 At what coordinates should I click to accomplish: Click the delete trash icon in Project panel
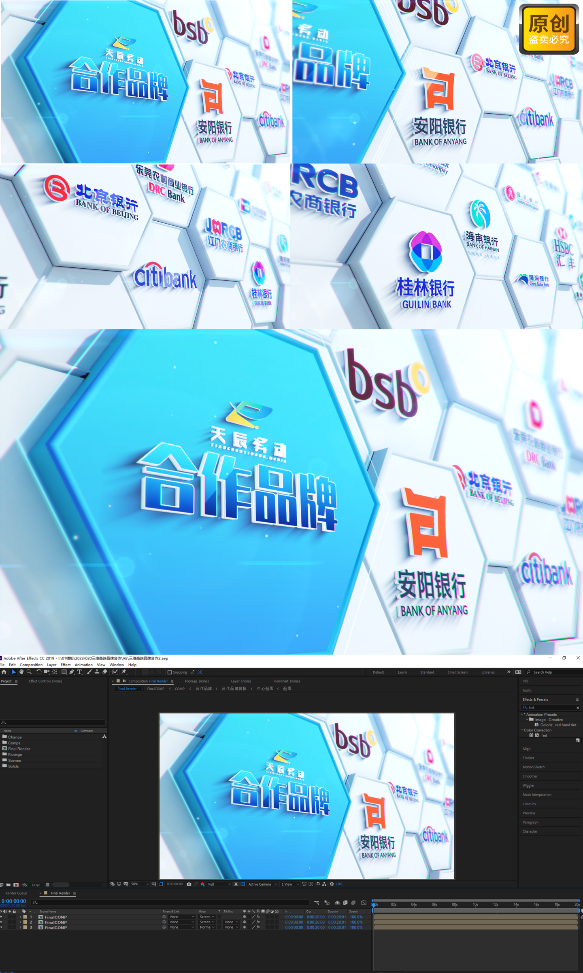tap(47, 885)
